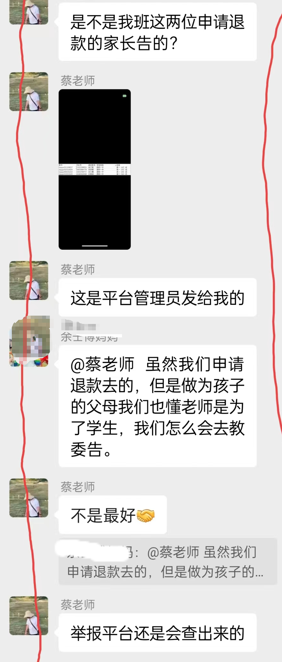
Task: Tap 蔡老师 avatar beside the image message
Action: 29,92
